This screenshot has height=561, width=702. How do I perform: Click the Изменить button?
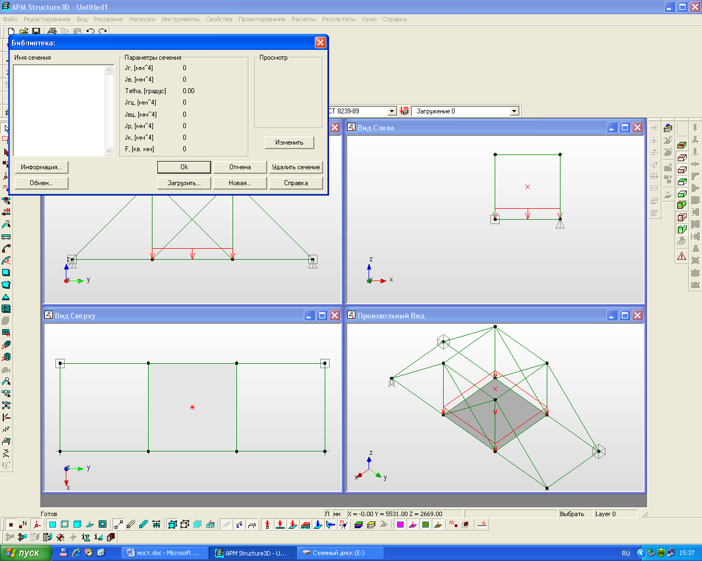[290, 142]
